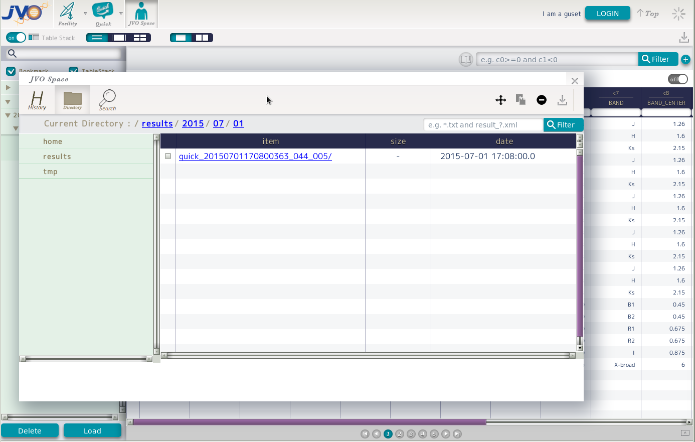Check the quick_20150701170800363_044_005 row checkbox
The image size is (695, 442).
[168, 156]
